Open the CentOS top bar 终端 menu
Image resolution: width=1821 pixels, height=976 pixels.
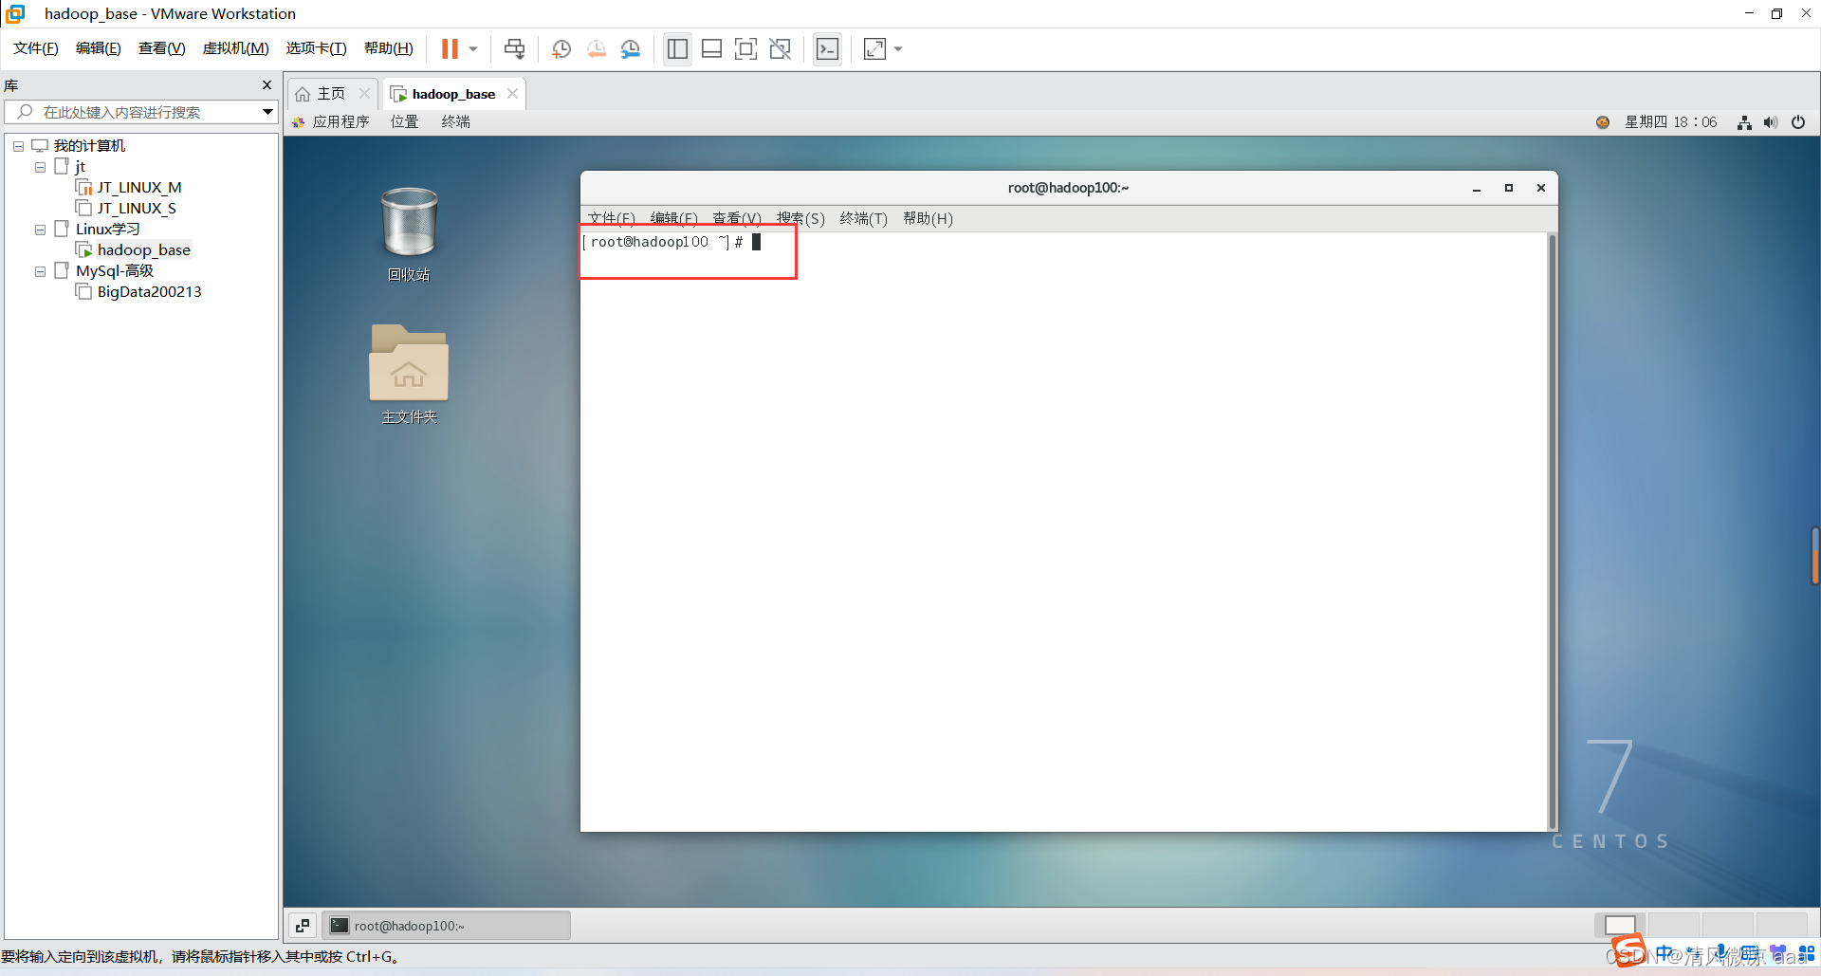tap(456, 122)
